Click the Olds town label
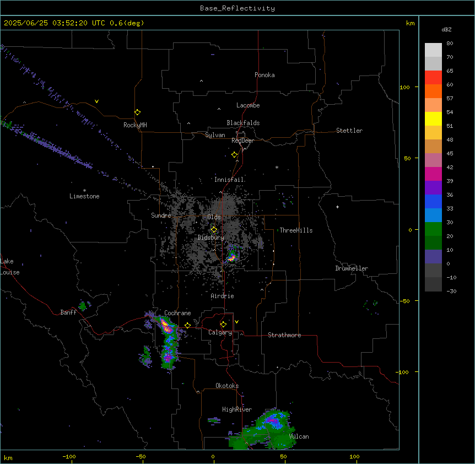475x464 pixels. click(214, 217)
